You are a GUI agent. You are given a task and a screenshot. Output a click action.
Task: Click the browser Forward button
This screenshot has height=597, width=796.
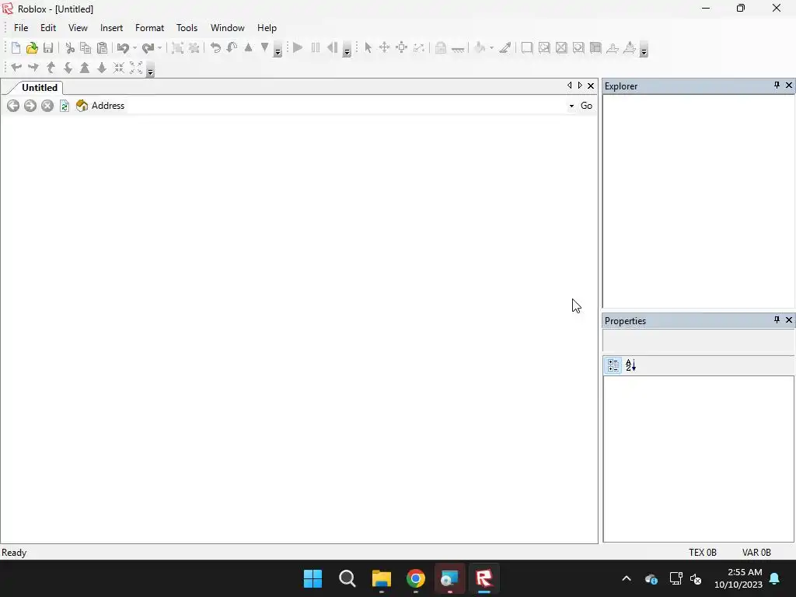point(30,106)
